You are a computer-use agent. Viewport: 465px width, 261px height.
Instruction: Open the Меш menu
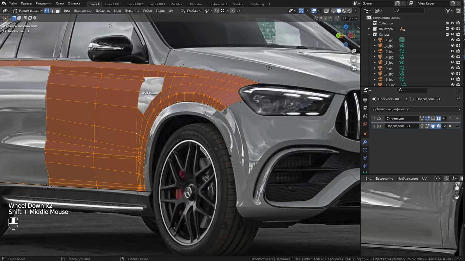coord(117,11)
